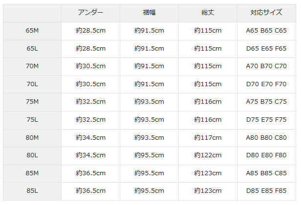Viewport: 301px width, 205px height.
Task: Click the 総丈 column header
Action: (208, 13)
